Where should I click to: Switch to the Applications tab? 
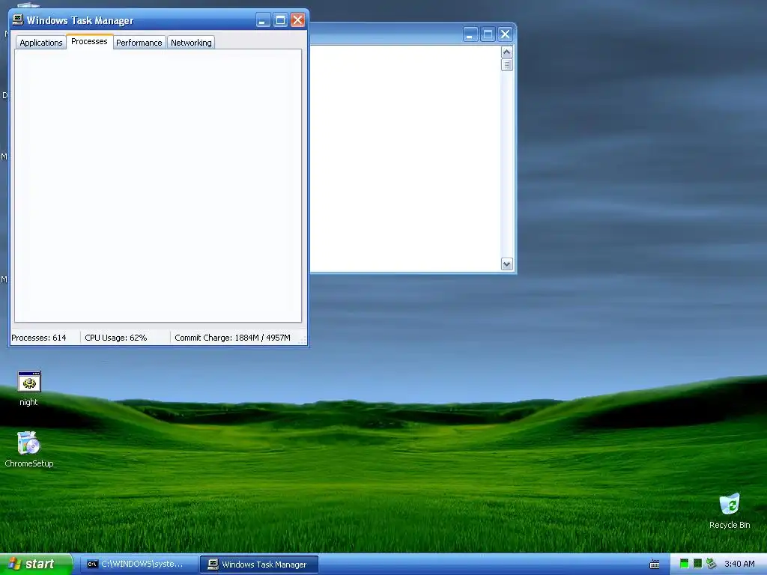pos(41,43)
